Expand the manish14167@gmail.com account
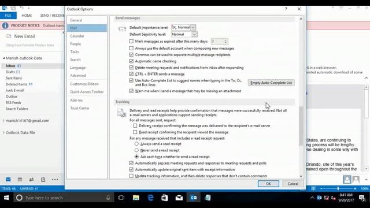Viewport: 370px width, 208px height. [x=3, y=121]
